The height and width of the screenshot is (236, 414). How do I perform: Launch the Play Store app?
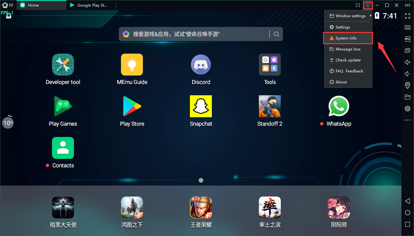(132, 107)
